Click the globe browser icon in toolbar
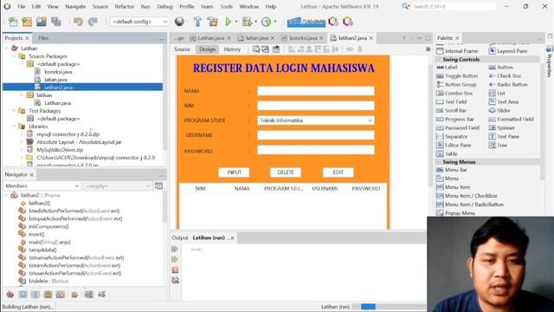This screenshot has width=554, height=312. coord(179,22)
